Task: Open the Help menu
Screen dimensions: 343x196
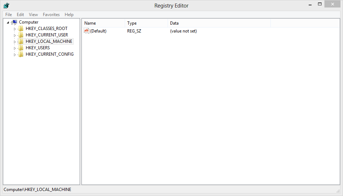Action: (x=69, y=14)
